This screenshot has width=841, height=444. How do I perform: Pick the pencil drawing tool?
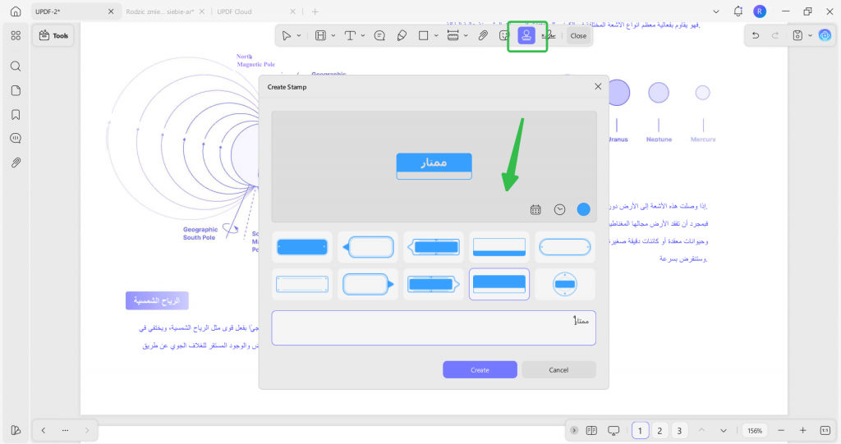click(x=402, y=35)
